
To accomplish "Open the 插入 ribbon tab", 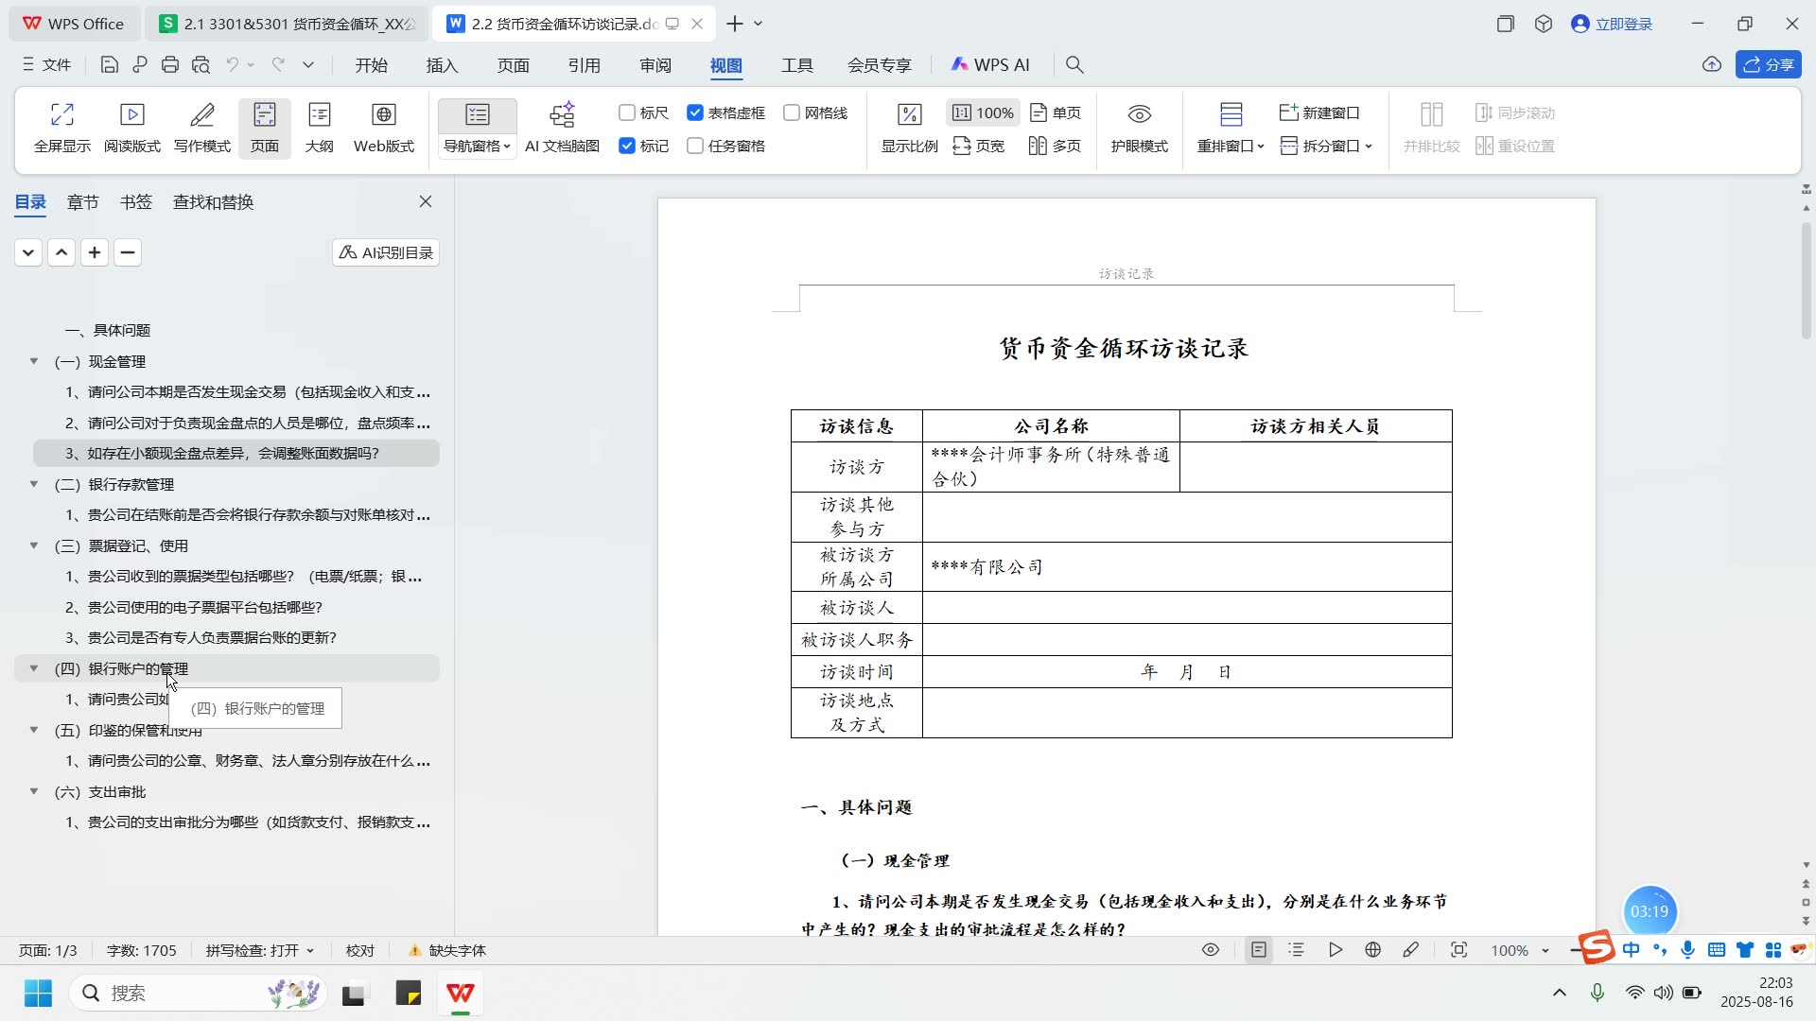I will click(x=442, y=65).
